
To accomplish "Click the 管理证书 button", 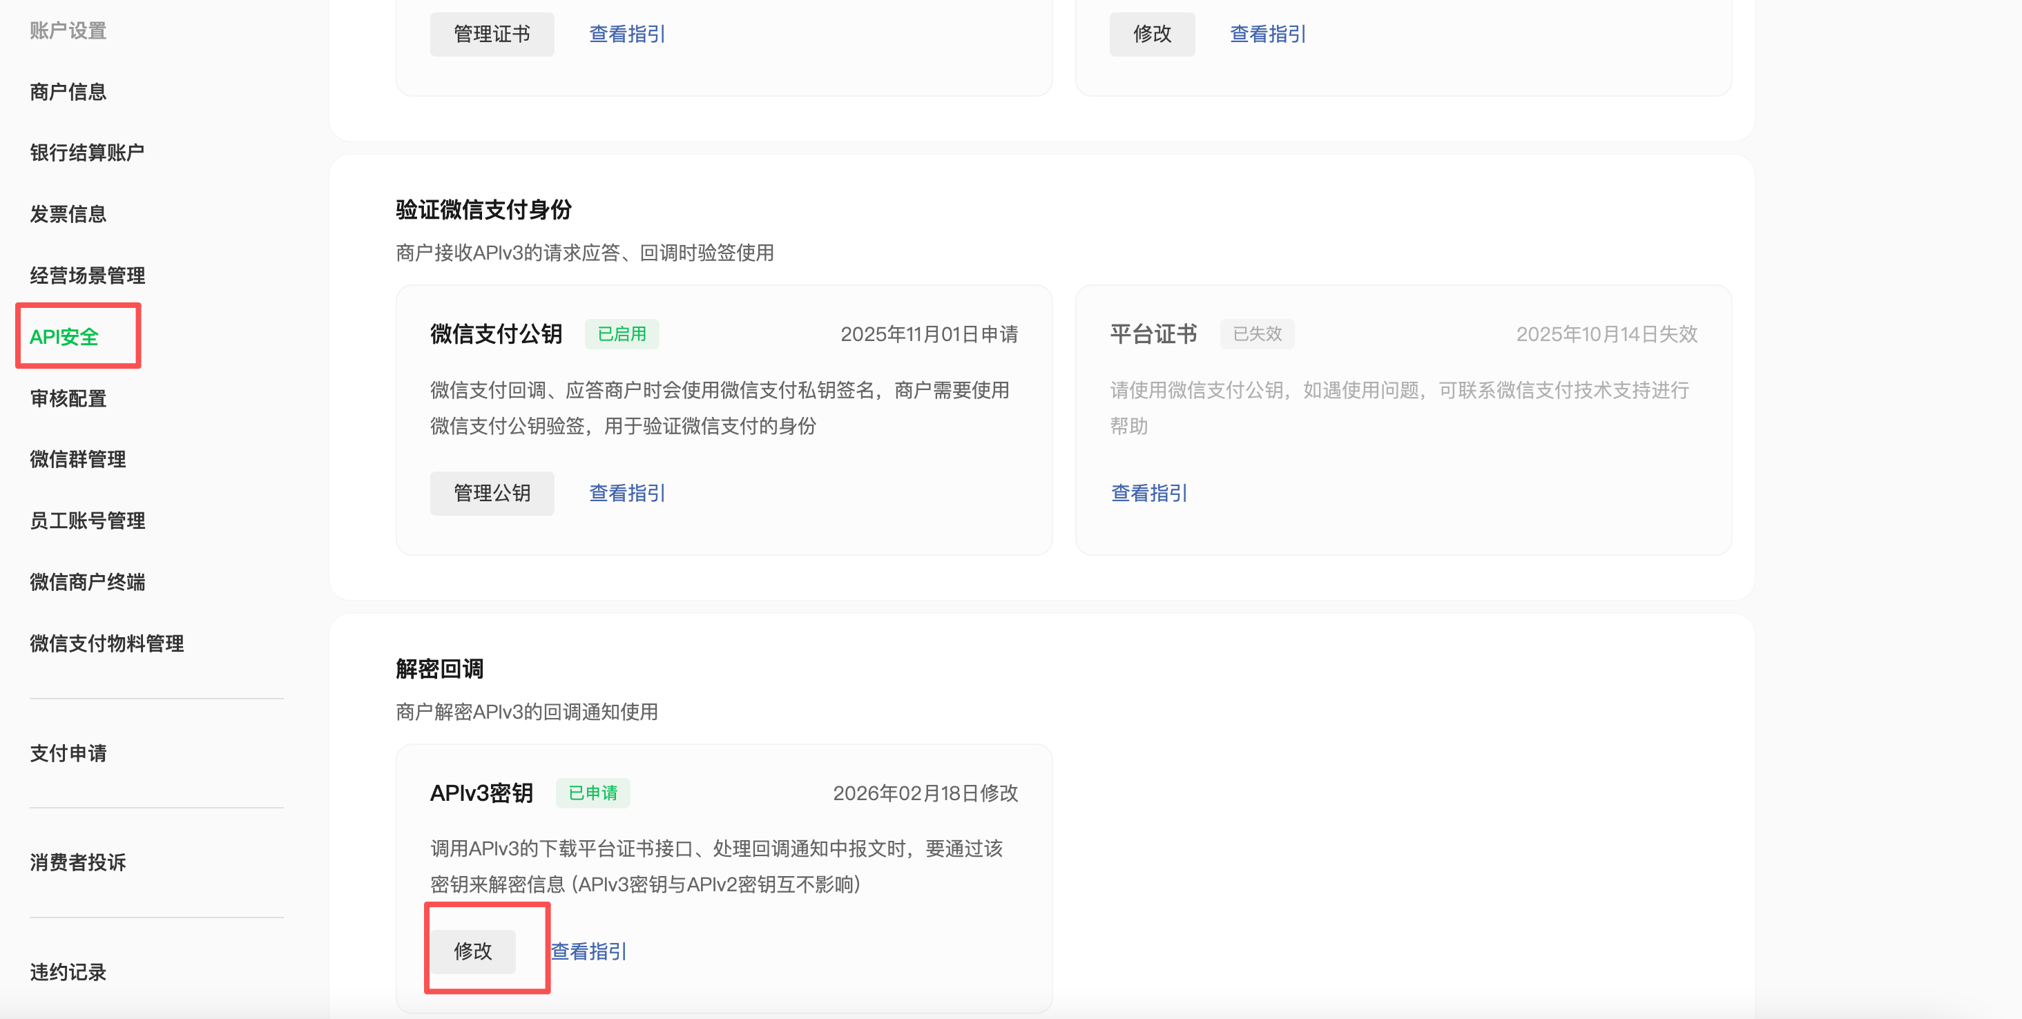I will tap(492, 34).
